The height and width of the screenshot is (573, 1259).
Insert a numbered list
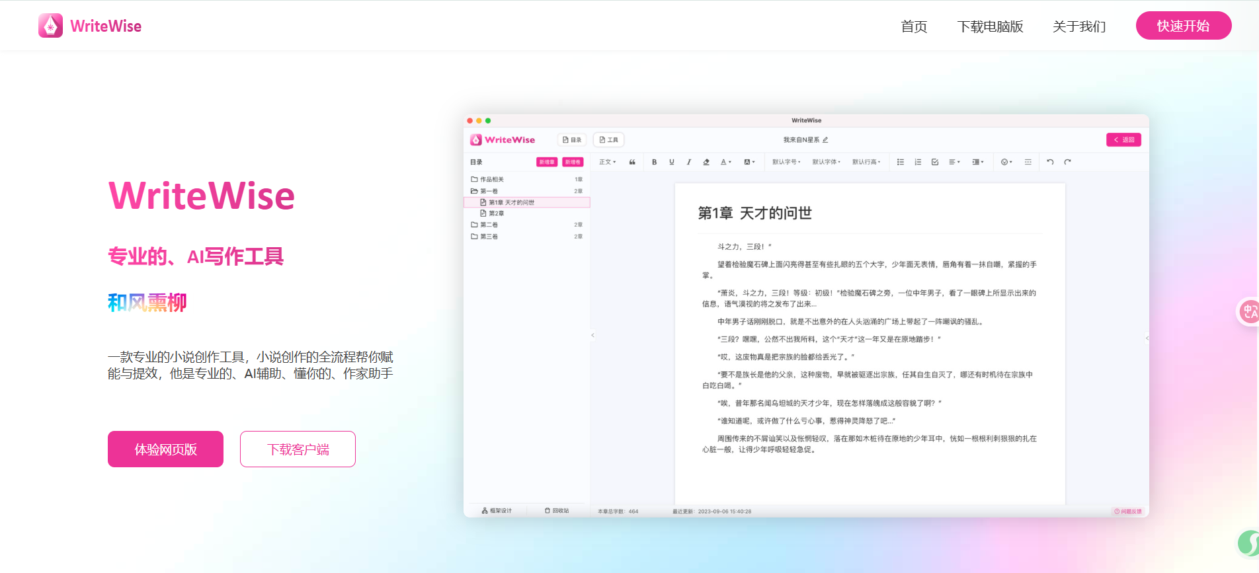pos(918,162)
